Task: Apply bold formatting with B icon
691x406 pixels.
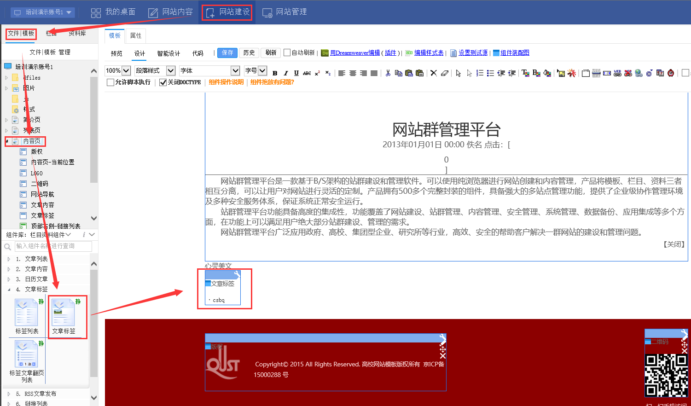Action: click(x=275, y=73)
